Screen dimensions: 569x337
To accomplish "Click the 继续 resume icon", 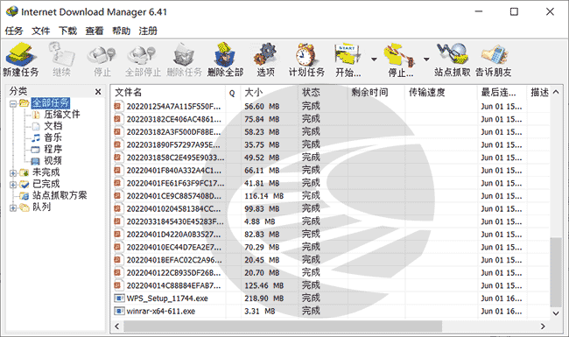I will pos(61,55).
